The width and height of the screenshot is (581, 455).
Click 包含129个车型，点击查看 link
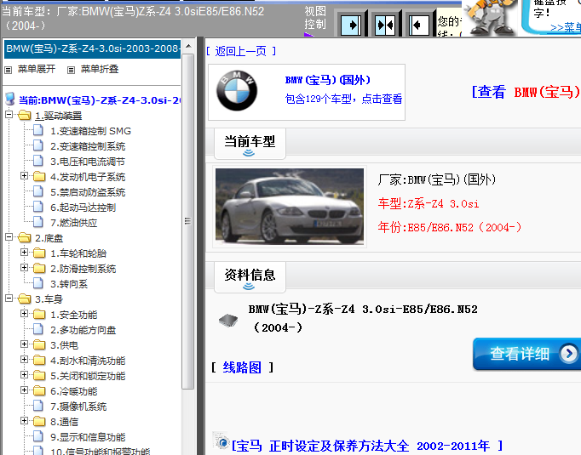point(343,99)
